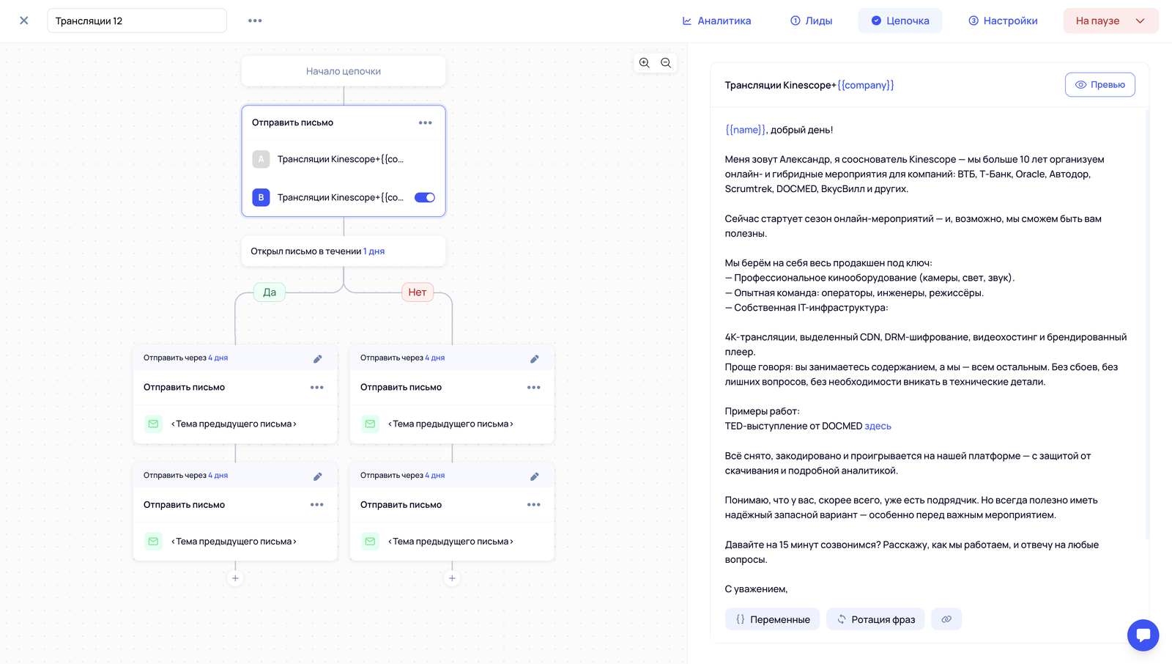The image size is (1172, 664).
Task: Open the three-dot menu beside the campaign name
Action: click(255, 21)
